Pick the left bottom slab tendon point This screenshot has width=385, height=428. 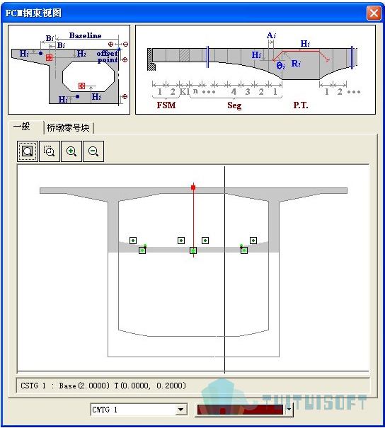tap(142, 250)
